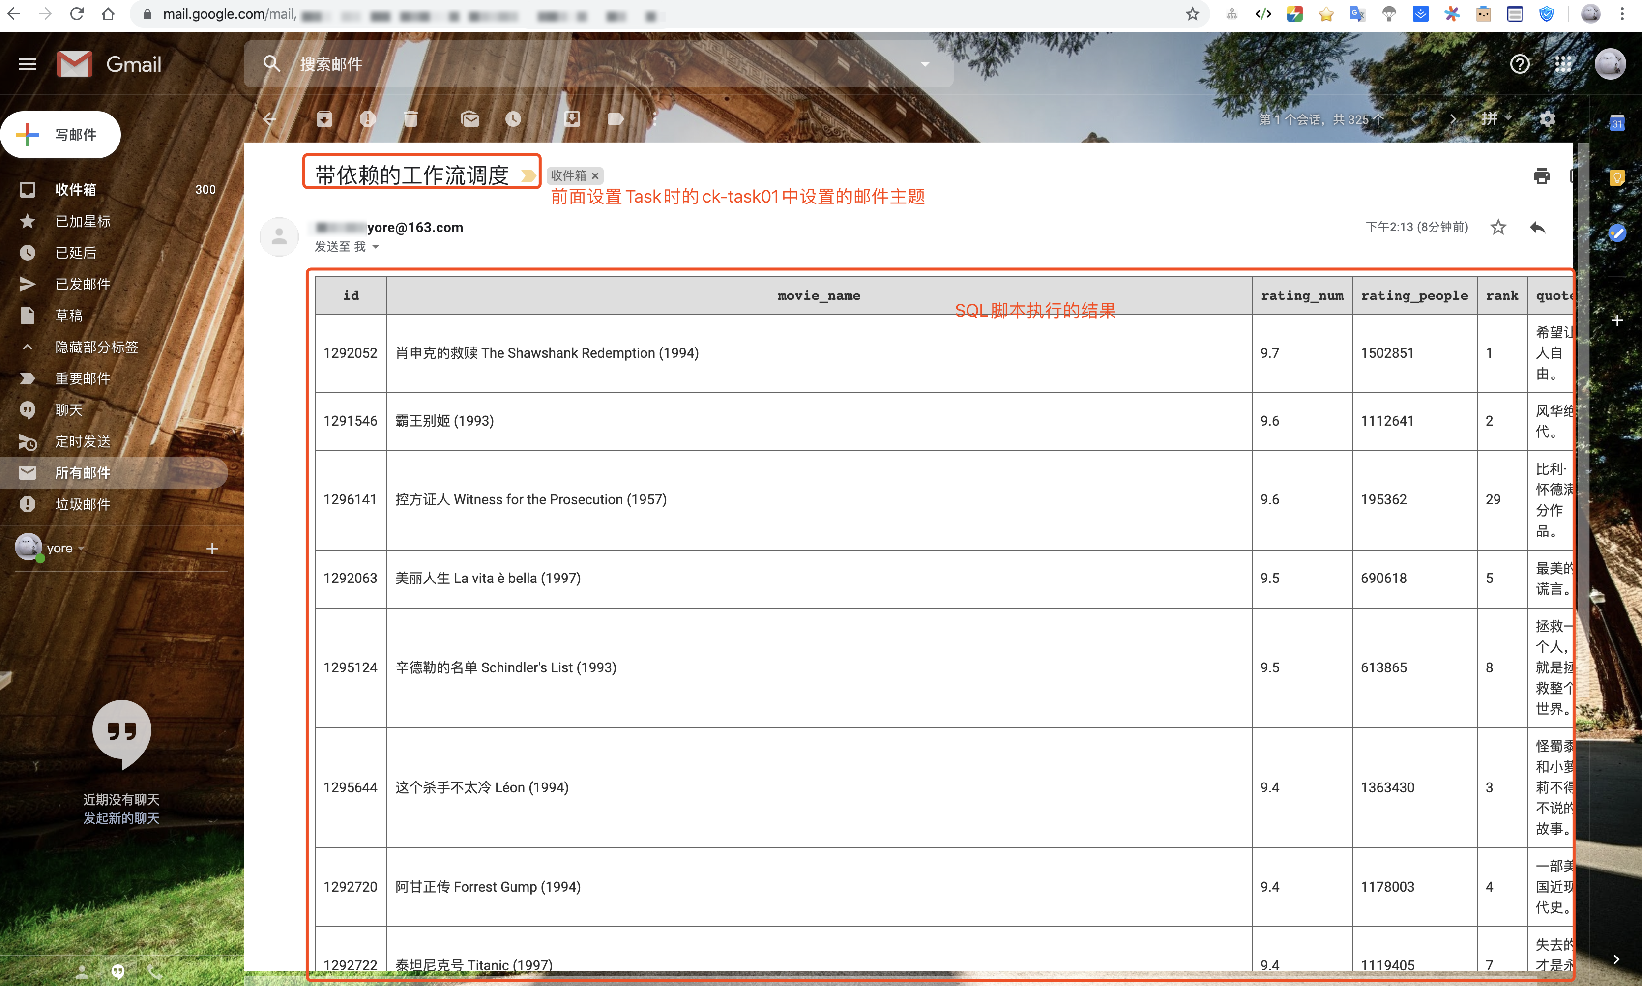Click the label tag icon in toolbar
This screenshot has height=986, width=1642.
(x=616, y=119)
